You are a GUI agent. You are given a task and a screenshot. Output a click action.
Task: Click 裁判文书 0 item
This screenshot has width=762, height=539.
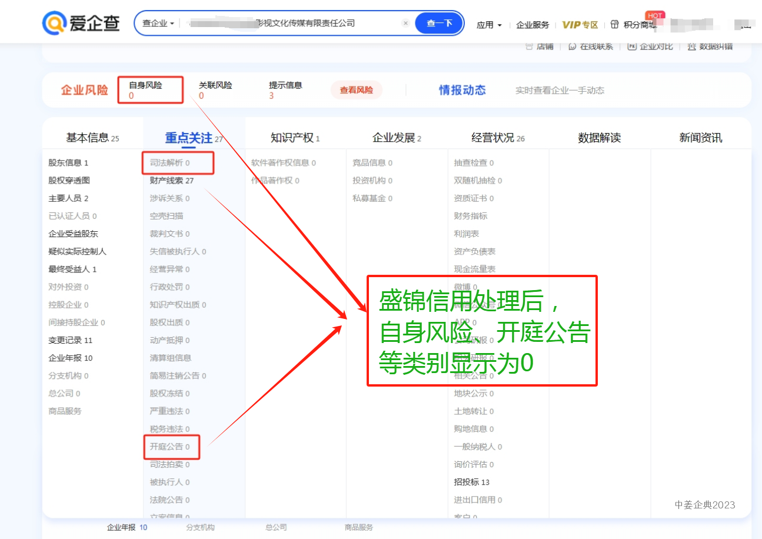coord(169,234)
